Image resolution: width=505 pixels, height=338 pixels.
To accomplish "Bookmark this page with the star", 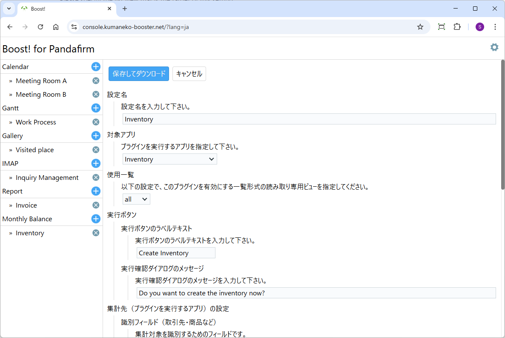I will pos(420,27).
